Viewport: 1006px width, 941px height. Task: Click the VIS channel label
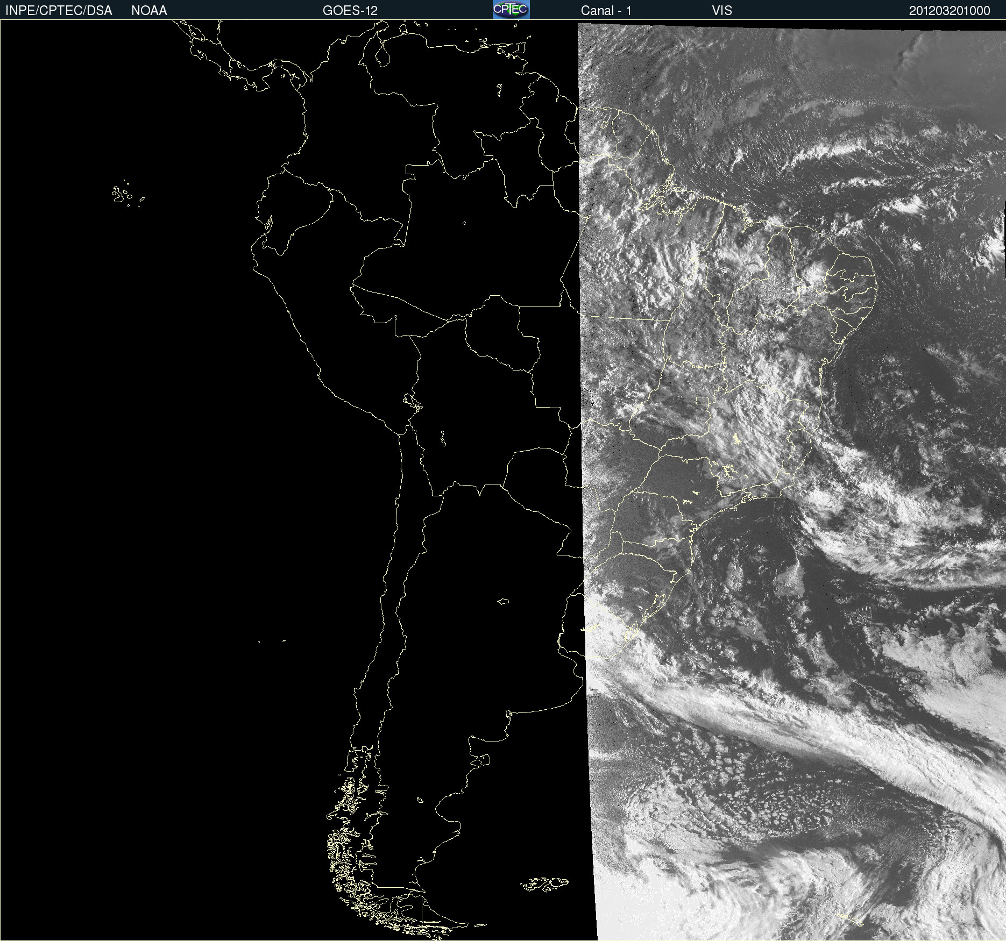722,11
